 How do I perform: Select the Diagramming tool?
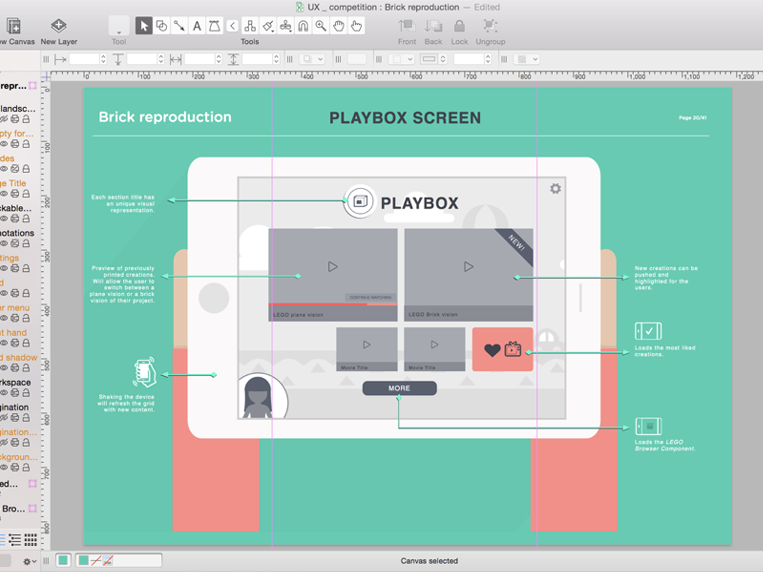250,26
